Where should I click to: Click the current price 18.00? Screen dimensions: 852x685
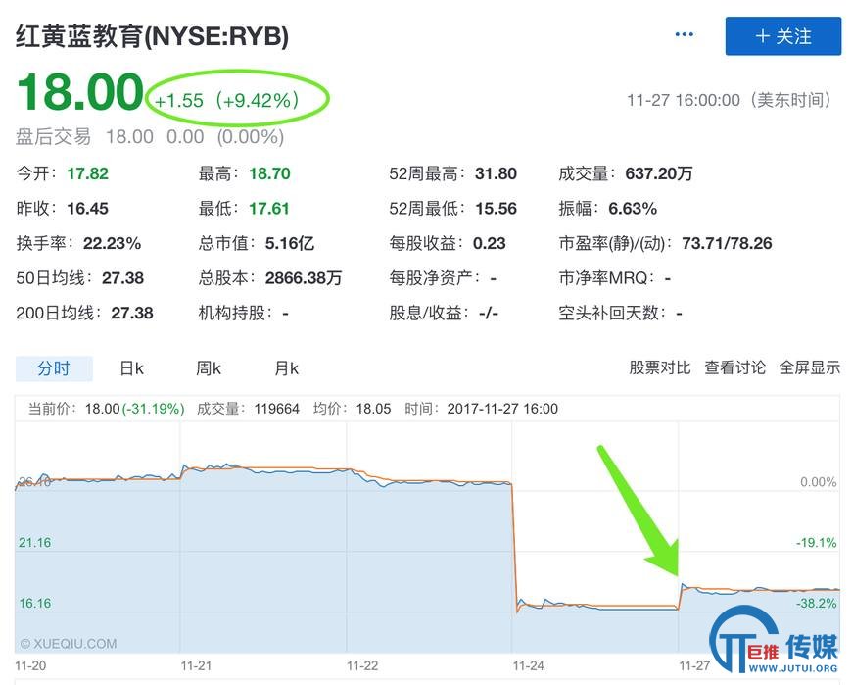[80, 92]
